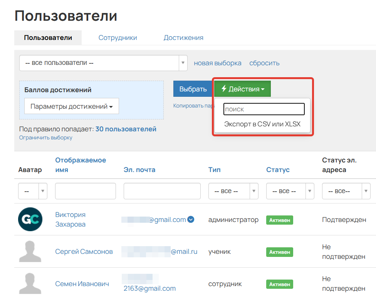Switch to the Достижения tab
The height and width of the screenshot is (298, 376).
[183, 37]
